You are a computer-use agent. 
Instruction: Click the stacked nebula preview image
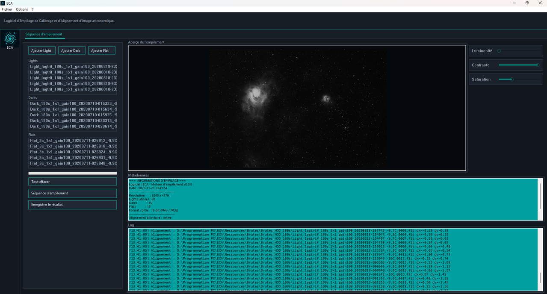pos(297,108)
